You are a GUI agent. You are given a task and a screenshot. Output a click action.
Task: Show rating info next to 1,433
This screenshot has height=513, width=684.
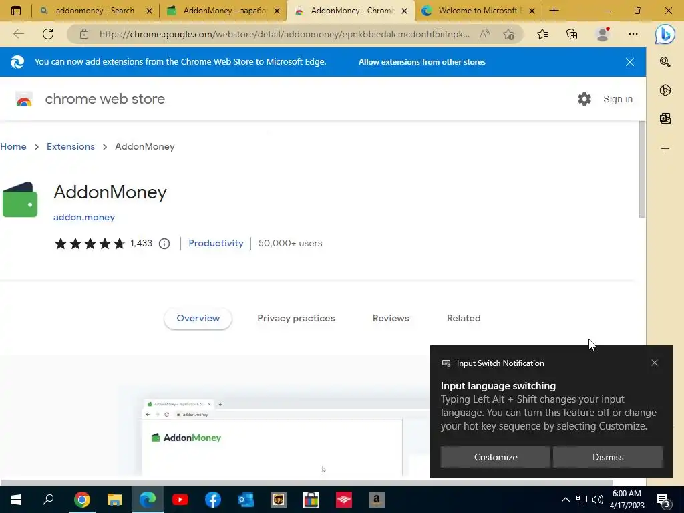(164, 244)
